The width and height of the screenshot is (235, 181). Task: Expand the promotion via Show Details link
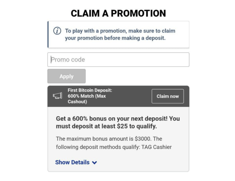72,162
